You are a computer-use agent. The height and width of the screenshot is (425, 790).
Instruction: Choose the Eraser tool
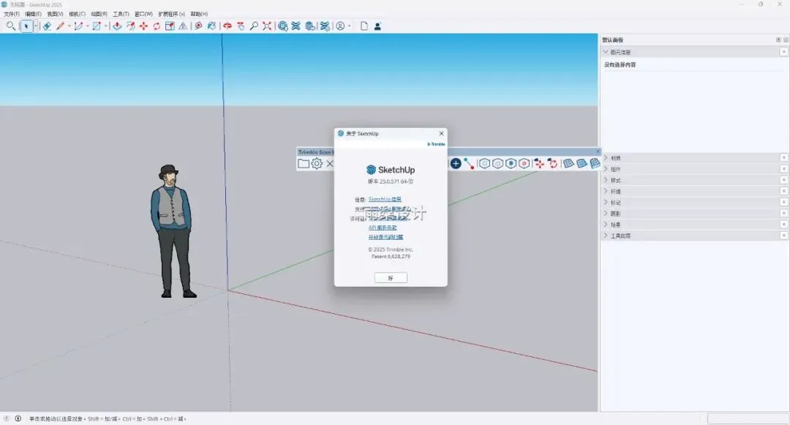click(x=47, y=26)
